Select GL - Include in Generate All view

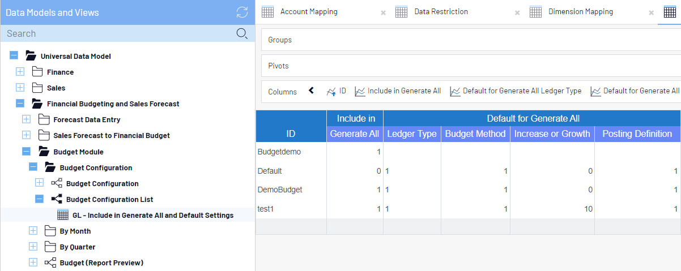coord(152,215)
